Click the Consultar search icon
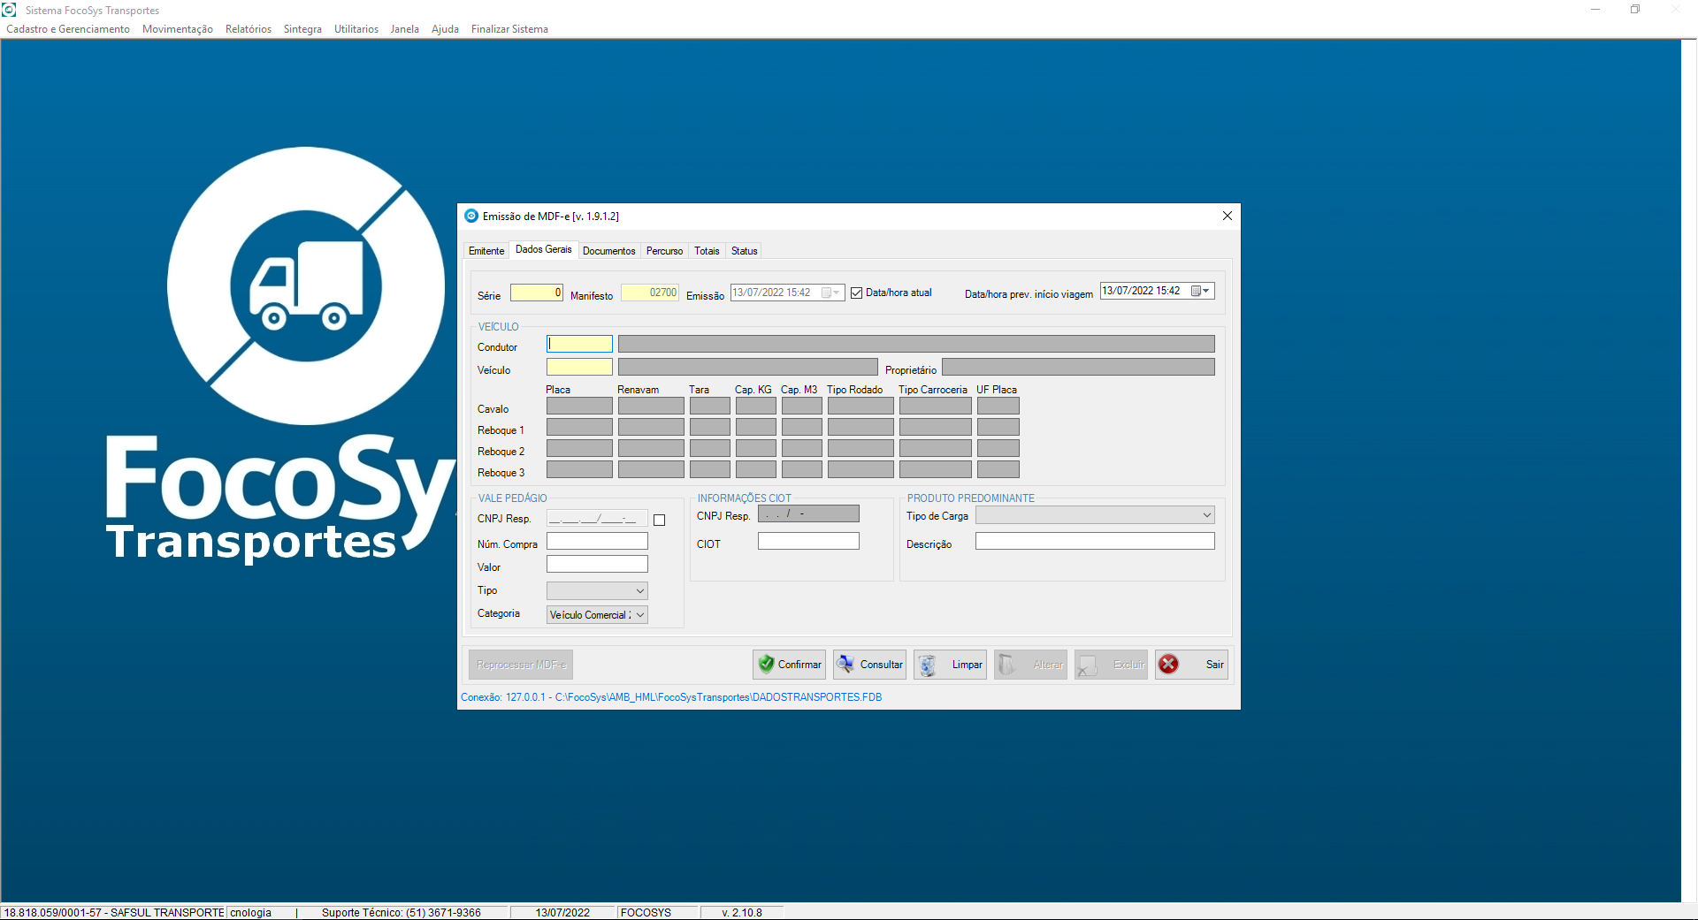 (845, 665)
